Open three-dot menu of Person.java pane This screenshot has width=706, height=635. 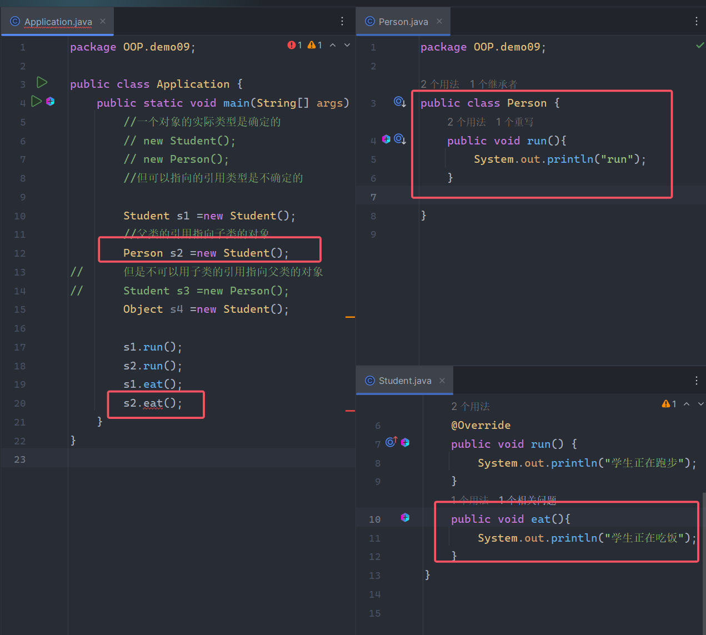coord(696,21)
